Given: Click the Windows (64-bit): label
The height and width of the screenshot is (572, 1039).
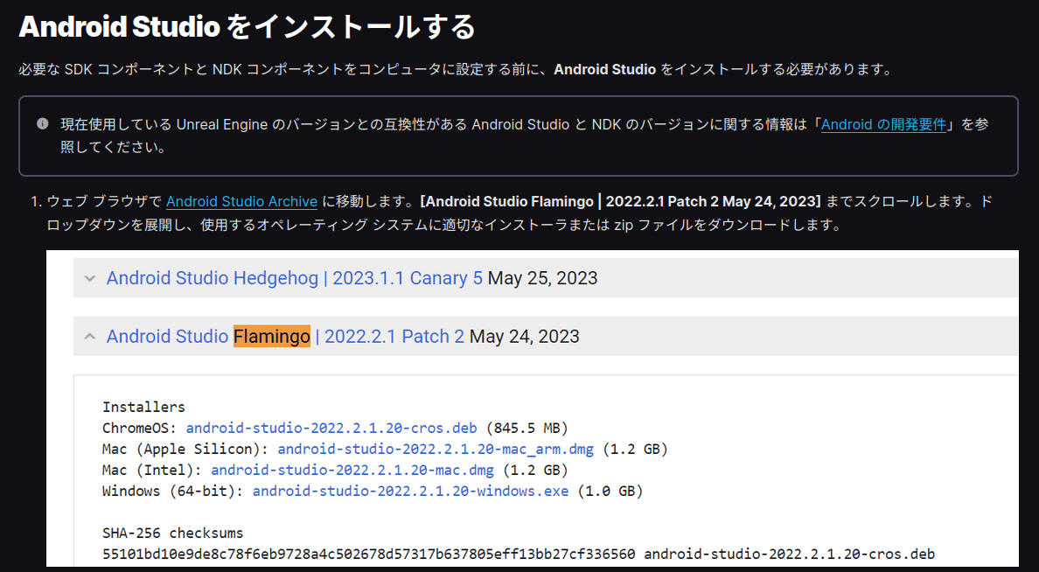Looking at the screenshot, I should (x=173, y=492).
